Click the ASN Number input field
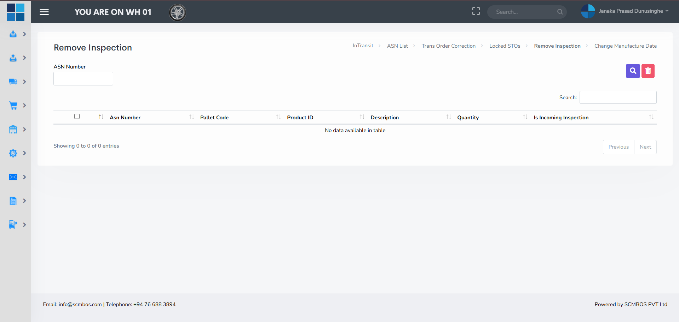Image resolution: width=679 pixels, height=322 pixels. pyautogui.click(x=83, y=79)
